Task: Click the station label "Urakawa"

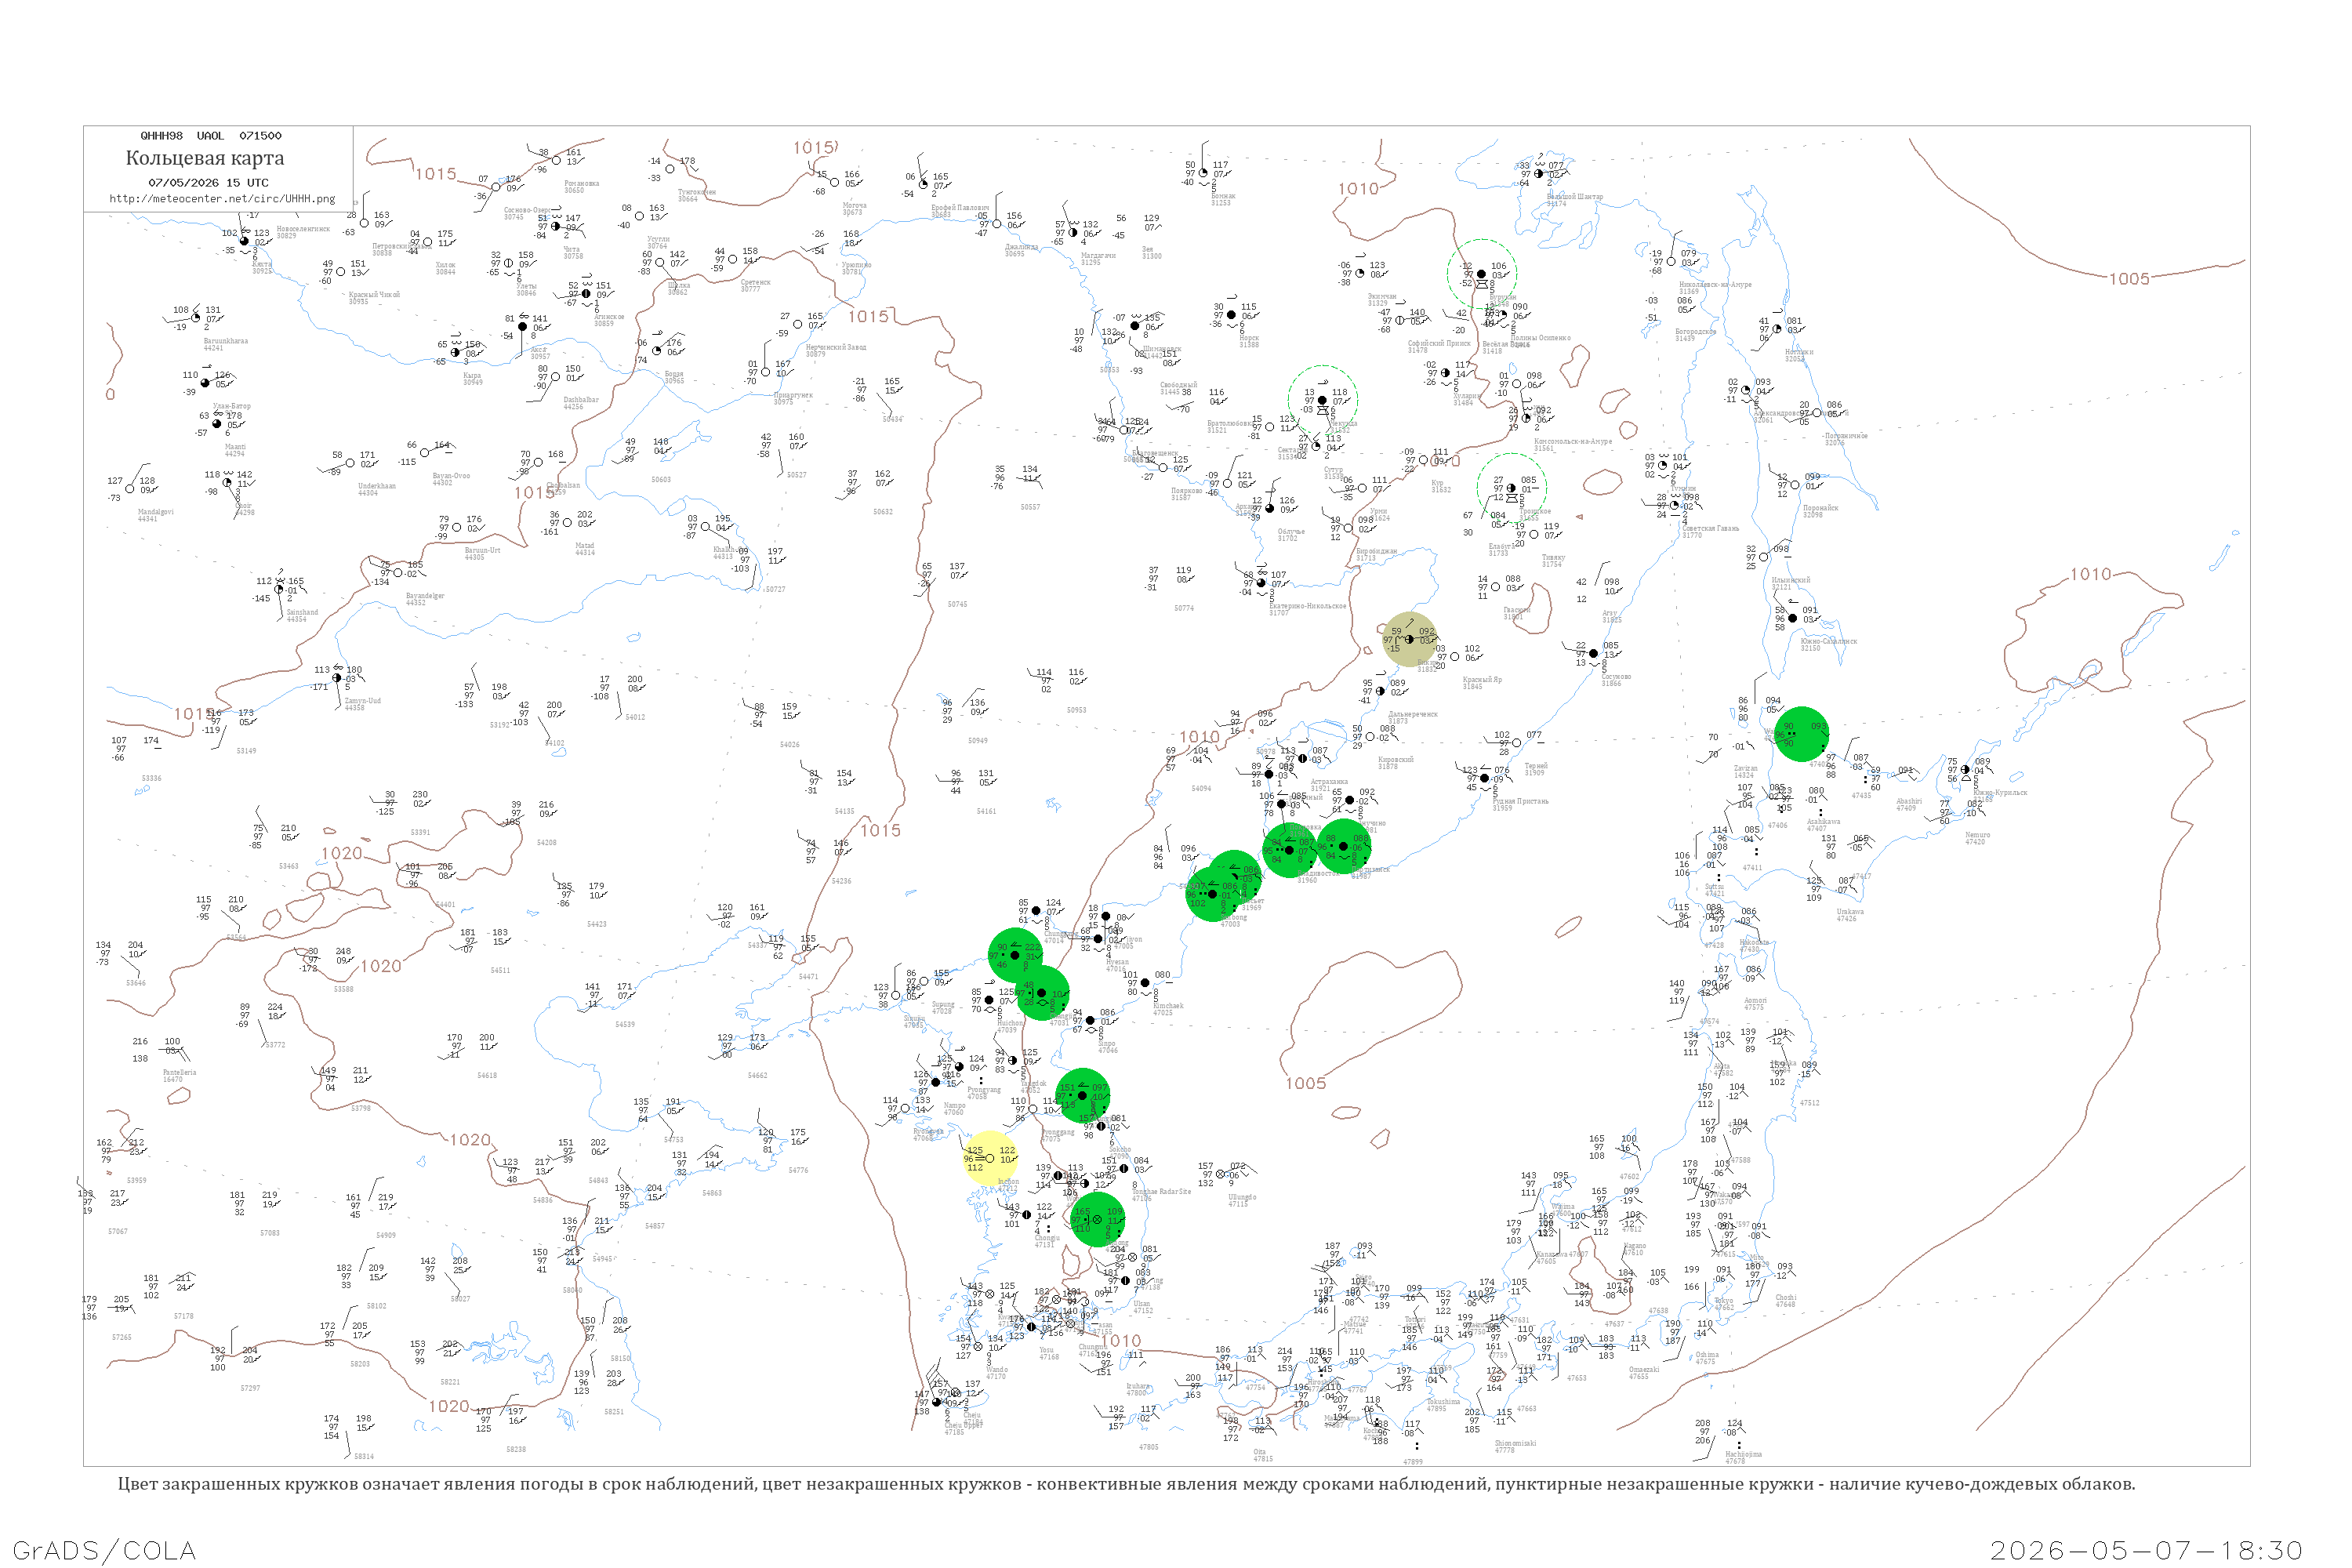Action: pos(1850,911)
